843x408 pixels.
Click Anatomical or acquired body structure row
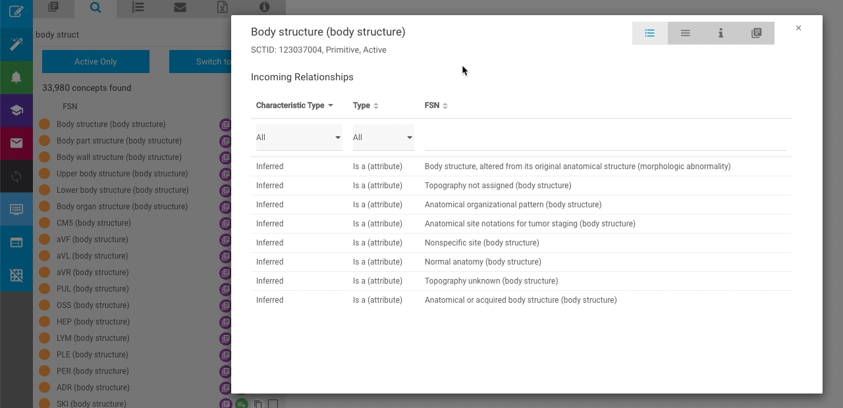click(x=521, y=300)
